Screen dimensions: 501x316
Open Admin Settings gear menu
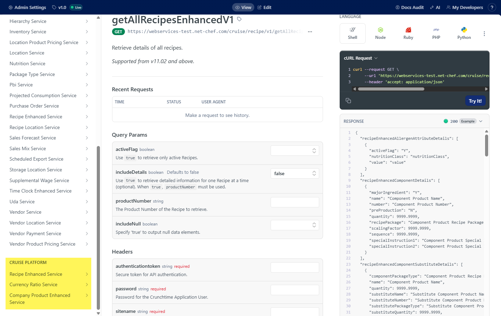click(x=27, y=7)
